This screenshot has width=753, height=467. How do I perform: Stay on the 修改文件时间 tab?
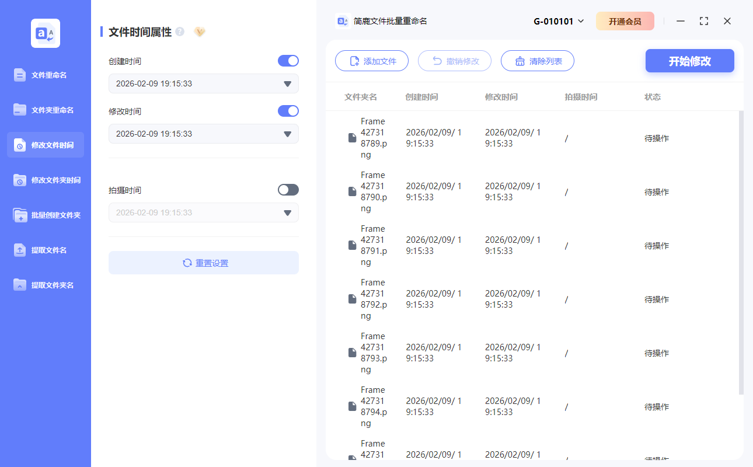45,145
